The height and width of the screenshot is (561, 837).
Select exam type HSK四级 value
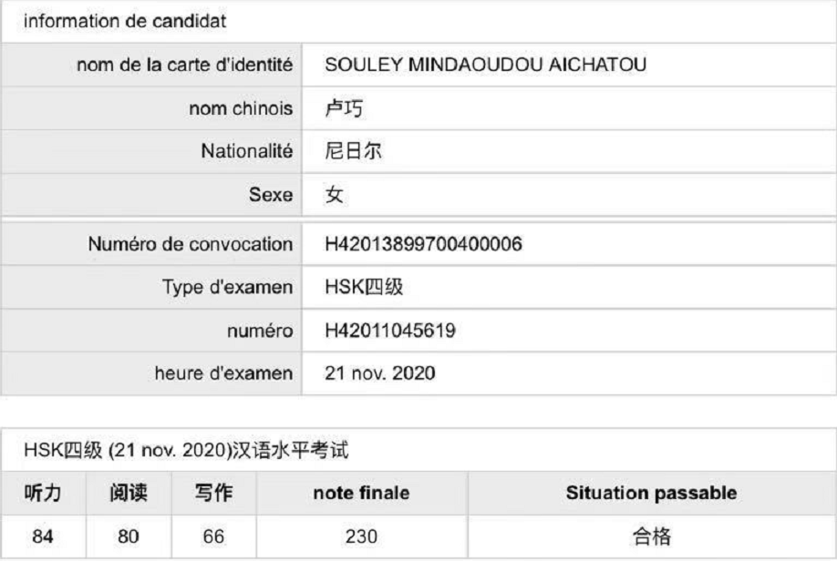[x=364, y=287]
